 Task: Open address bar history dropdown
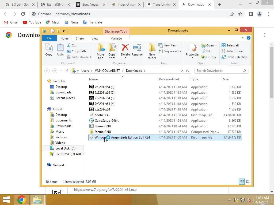pyautogui.click(x=182, y=71)
